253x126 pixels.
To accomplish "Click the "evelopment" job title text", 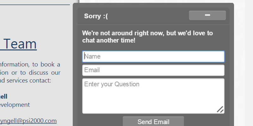I will [15, 105].
